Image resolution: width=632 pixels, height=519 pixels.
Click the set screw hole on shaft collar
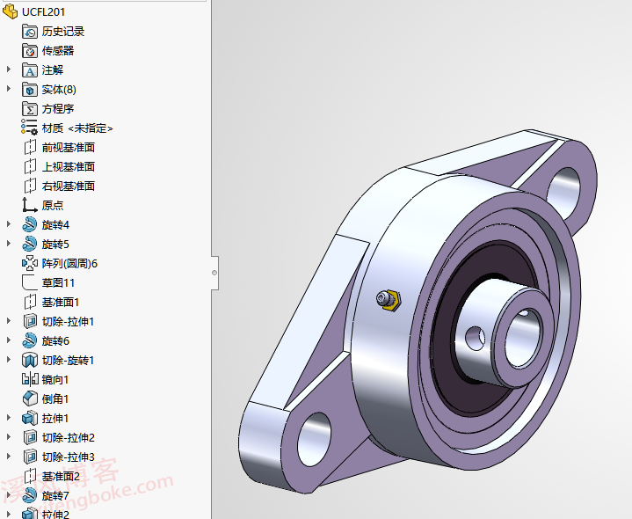click(476, 338)
